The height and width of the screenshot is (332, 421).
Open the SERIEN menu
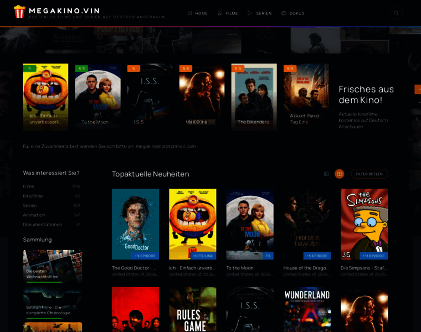coord(260,13)
